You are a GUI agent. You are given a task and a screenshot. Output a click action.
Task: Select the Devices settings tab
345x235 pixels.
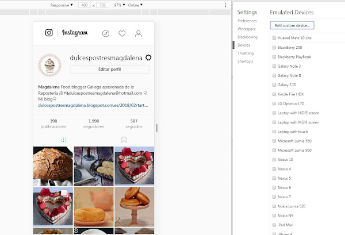[244, 45]
